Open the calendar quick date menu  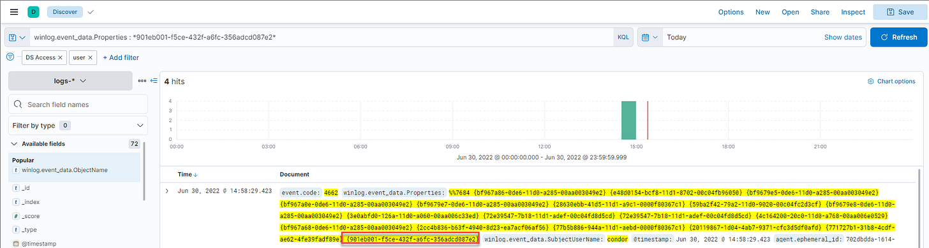(x=650, y=38)
